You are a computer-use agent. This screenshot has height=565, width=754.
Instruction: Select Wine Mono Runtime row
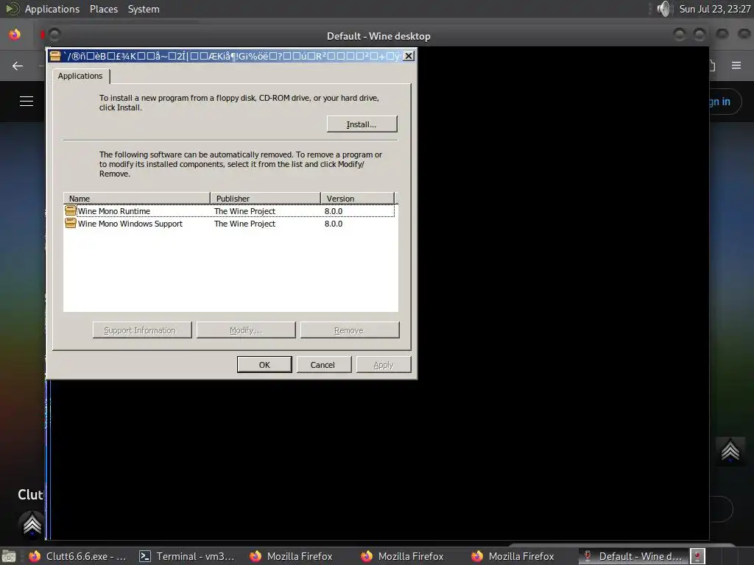coord(229,211)
